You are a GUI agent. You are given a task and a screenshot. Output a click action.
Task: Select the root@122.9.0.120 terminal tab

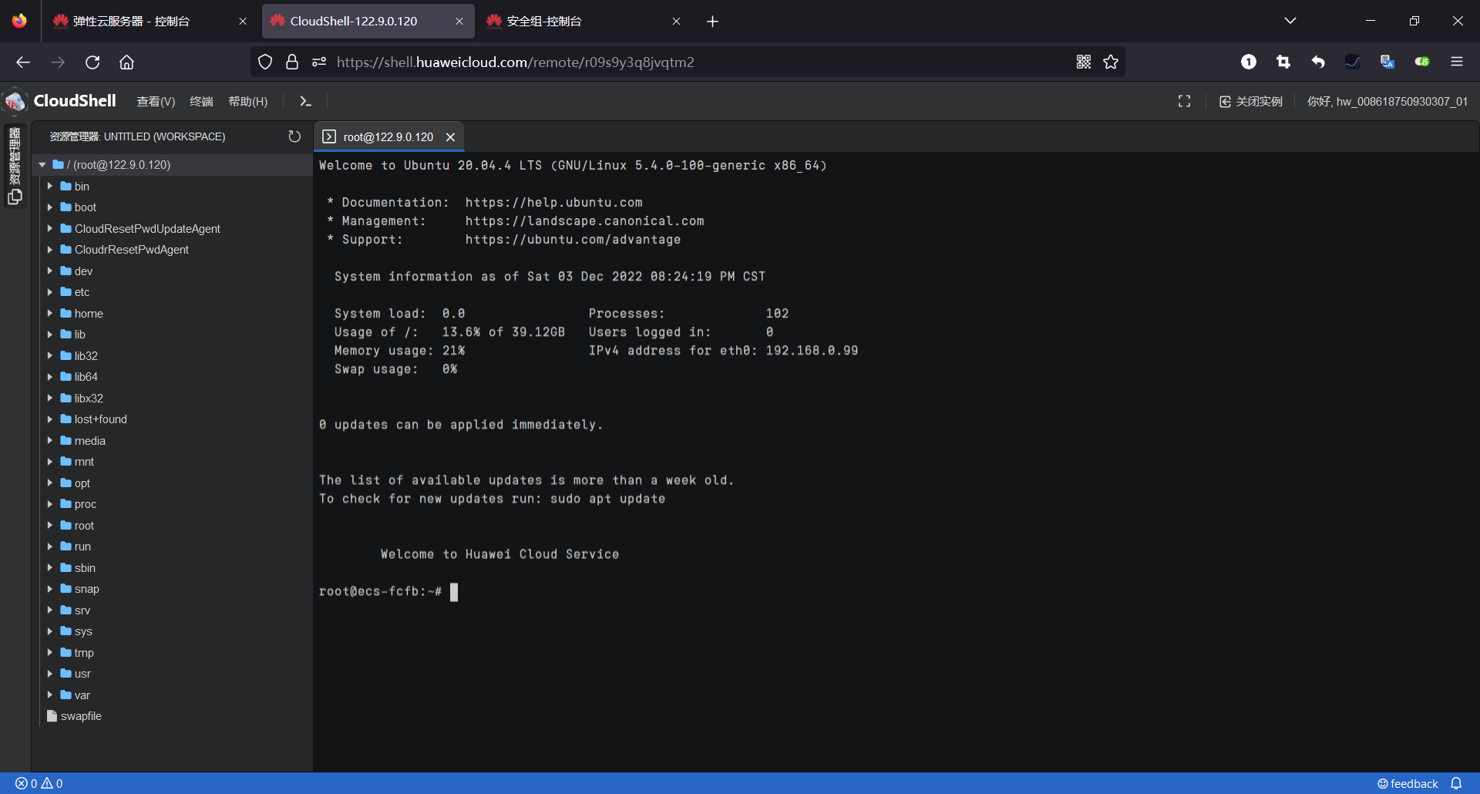[x=388, y=137]
